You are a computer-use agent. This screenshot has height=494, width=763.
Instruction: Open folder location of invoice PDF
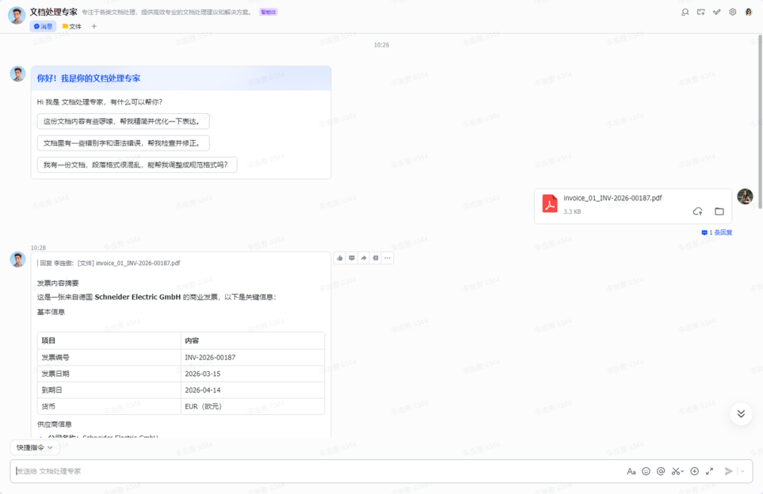point(719,211)
